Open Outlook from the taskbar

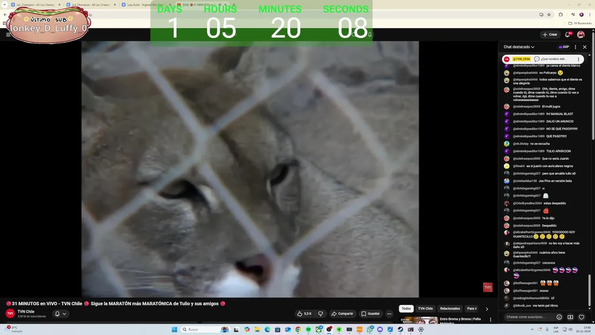[288, 329]
